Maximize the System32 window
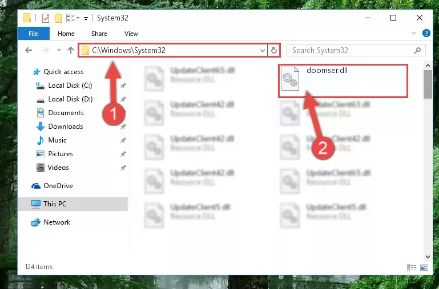Image resolution: width=439 pixels, height=289 pixels. pyautogui.click(x=393, y=18)
